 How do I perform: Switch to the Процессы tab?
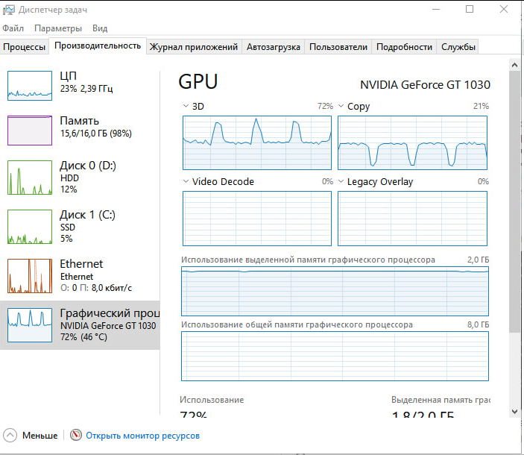25,46
